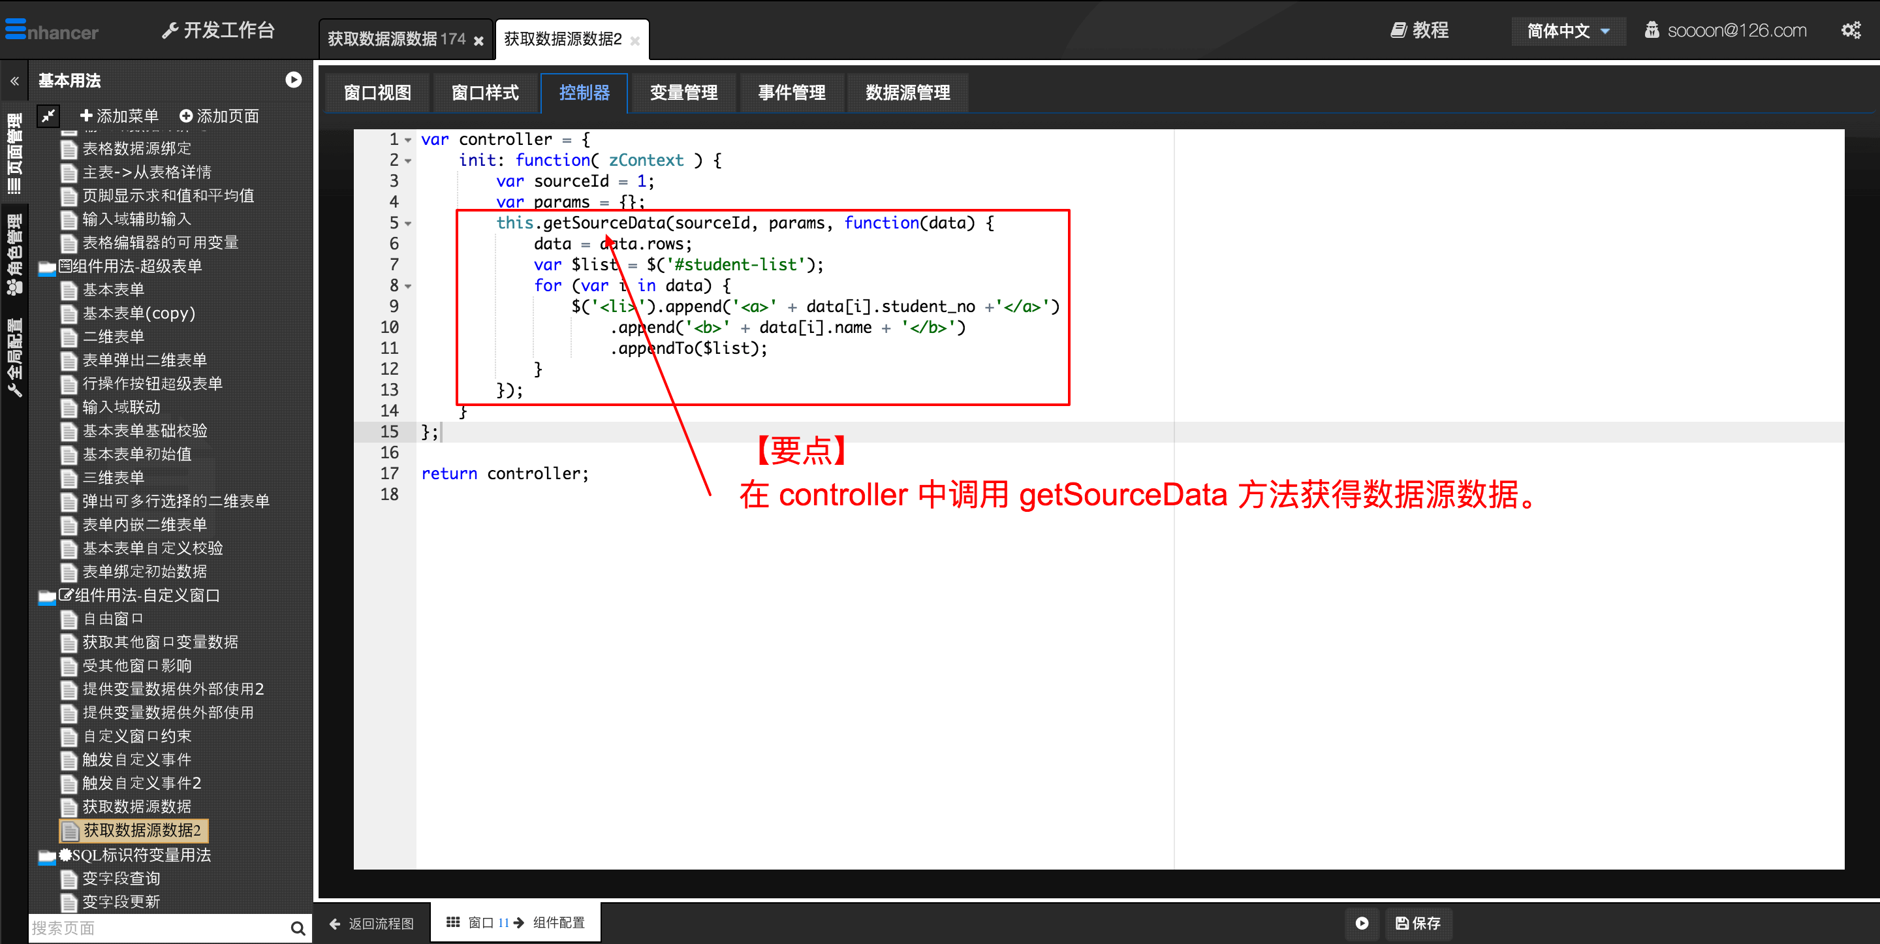Open the 角色管理 vertical sidebar section

click(14, 254)
